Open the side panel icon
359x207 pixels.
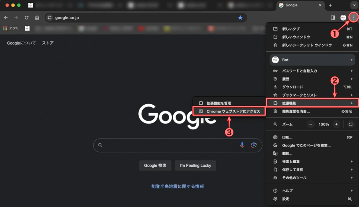(333, 18)
